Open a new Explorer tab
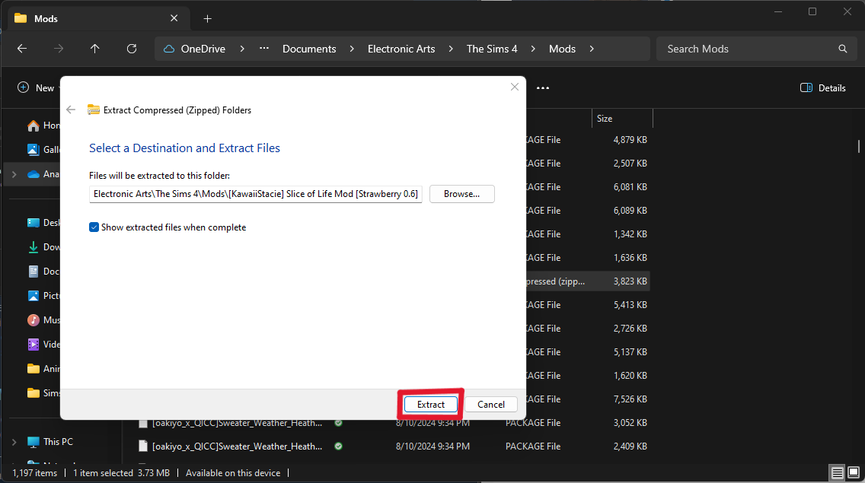 pyautogui.click(x=207, y=18)
